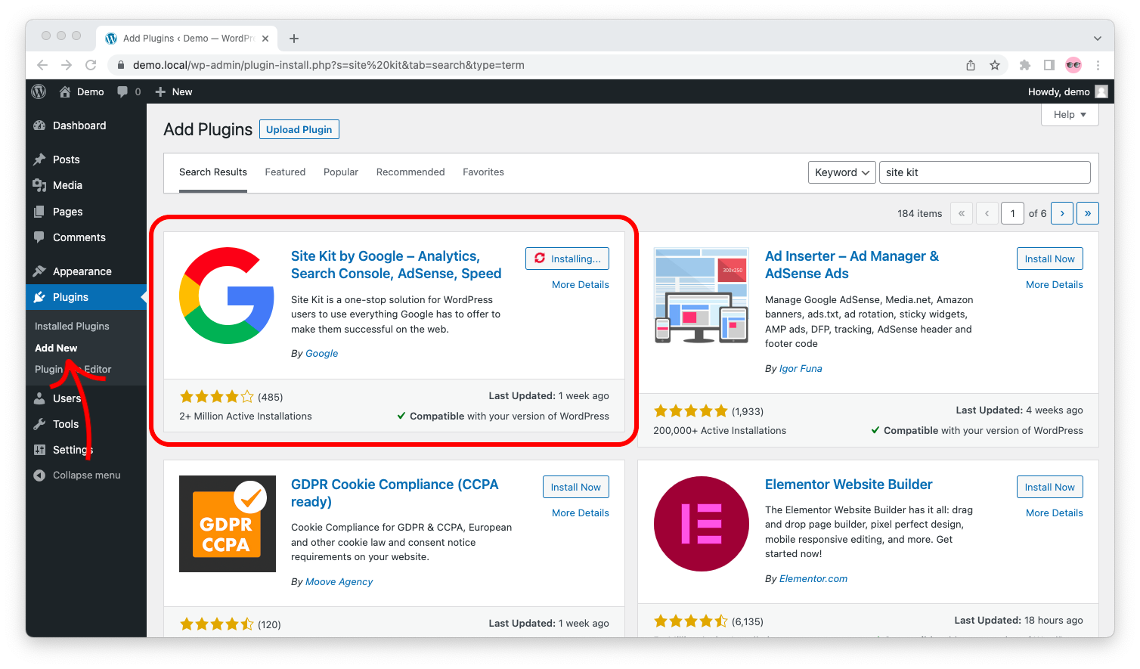Image resolution: width=1140 pixels, height=669 pixels.
Task: Open More Details for Elementor
Action: (x=1054, y=513)
